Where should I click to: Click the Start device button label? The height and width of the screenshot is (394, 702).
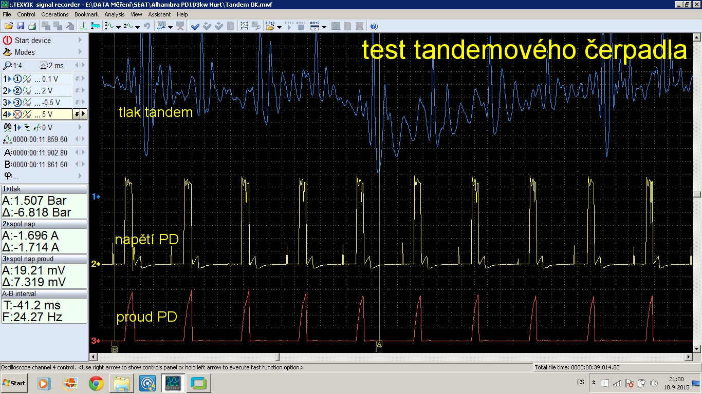click(33, 40)
